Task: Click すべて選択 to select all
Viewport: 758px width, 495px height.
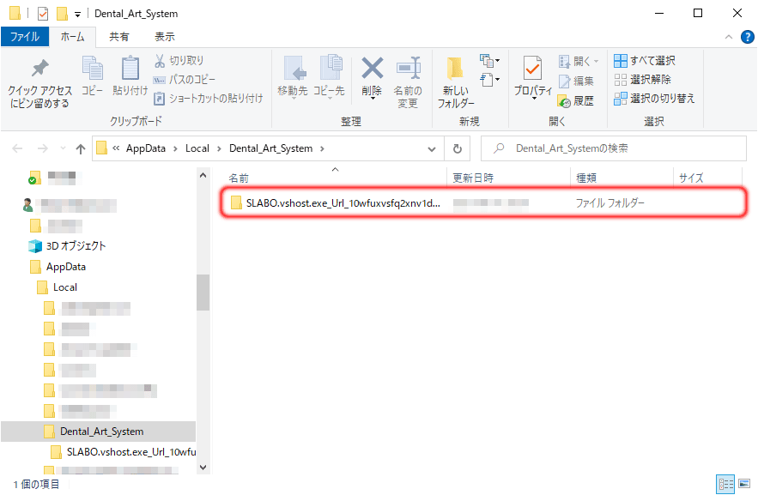Action: click(645, 61)
